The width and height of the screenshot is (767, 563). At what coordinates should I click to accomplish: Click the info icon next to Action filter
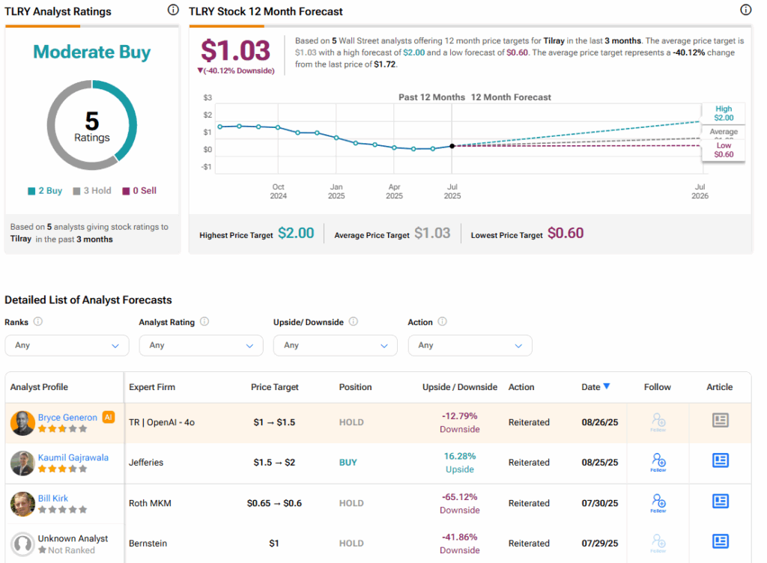[x=442, y=322]
